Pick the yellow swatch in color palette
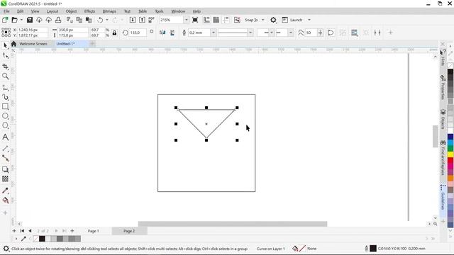The width and height of the screenshot is (454, 255). click(x=450, y=154)
